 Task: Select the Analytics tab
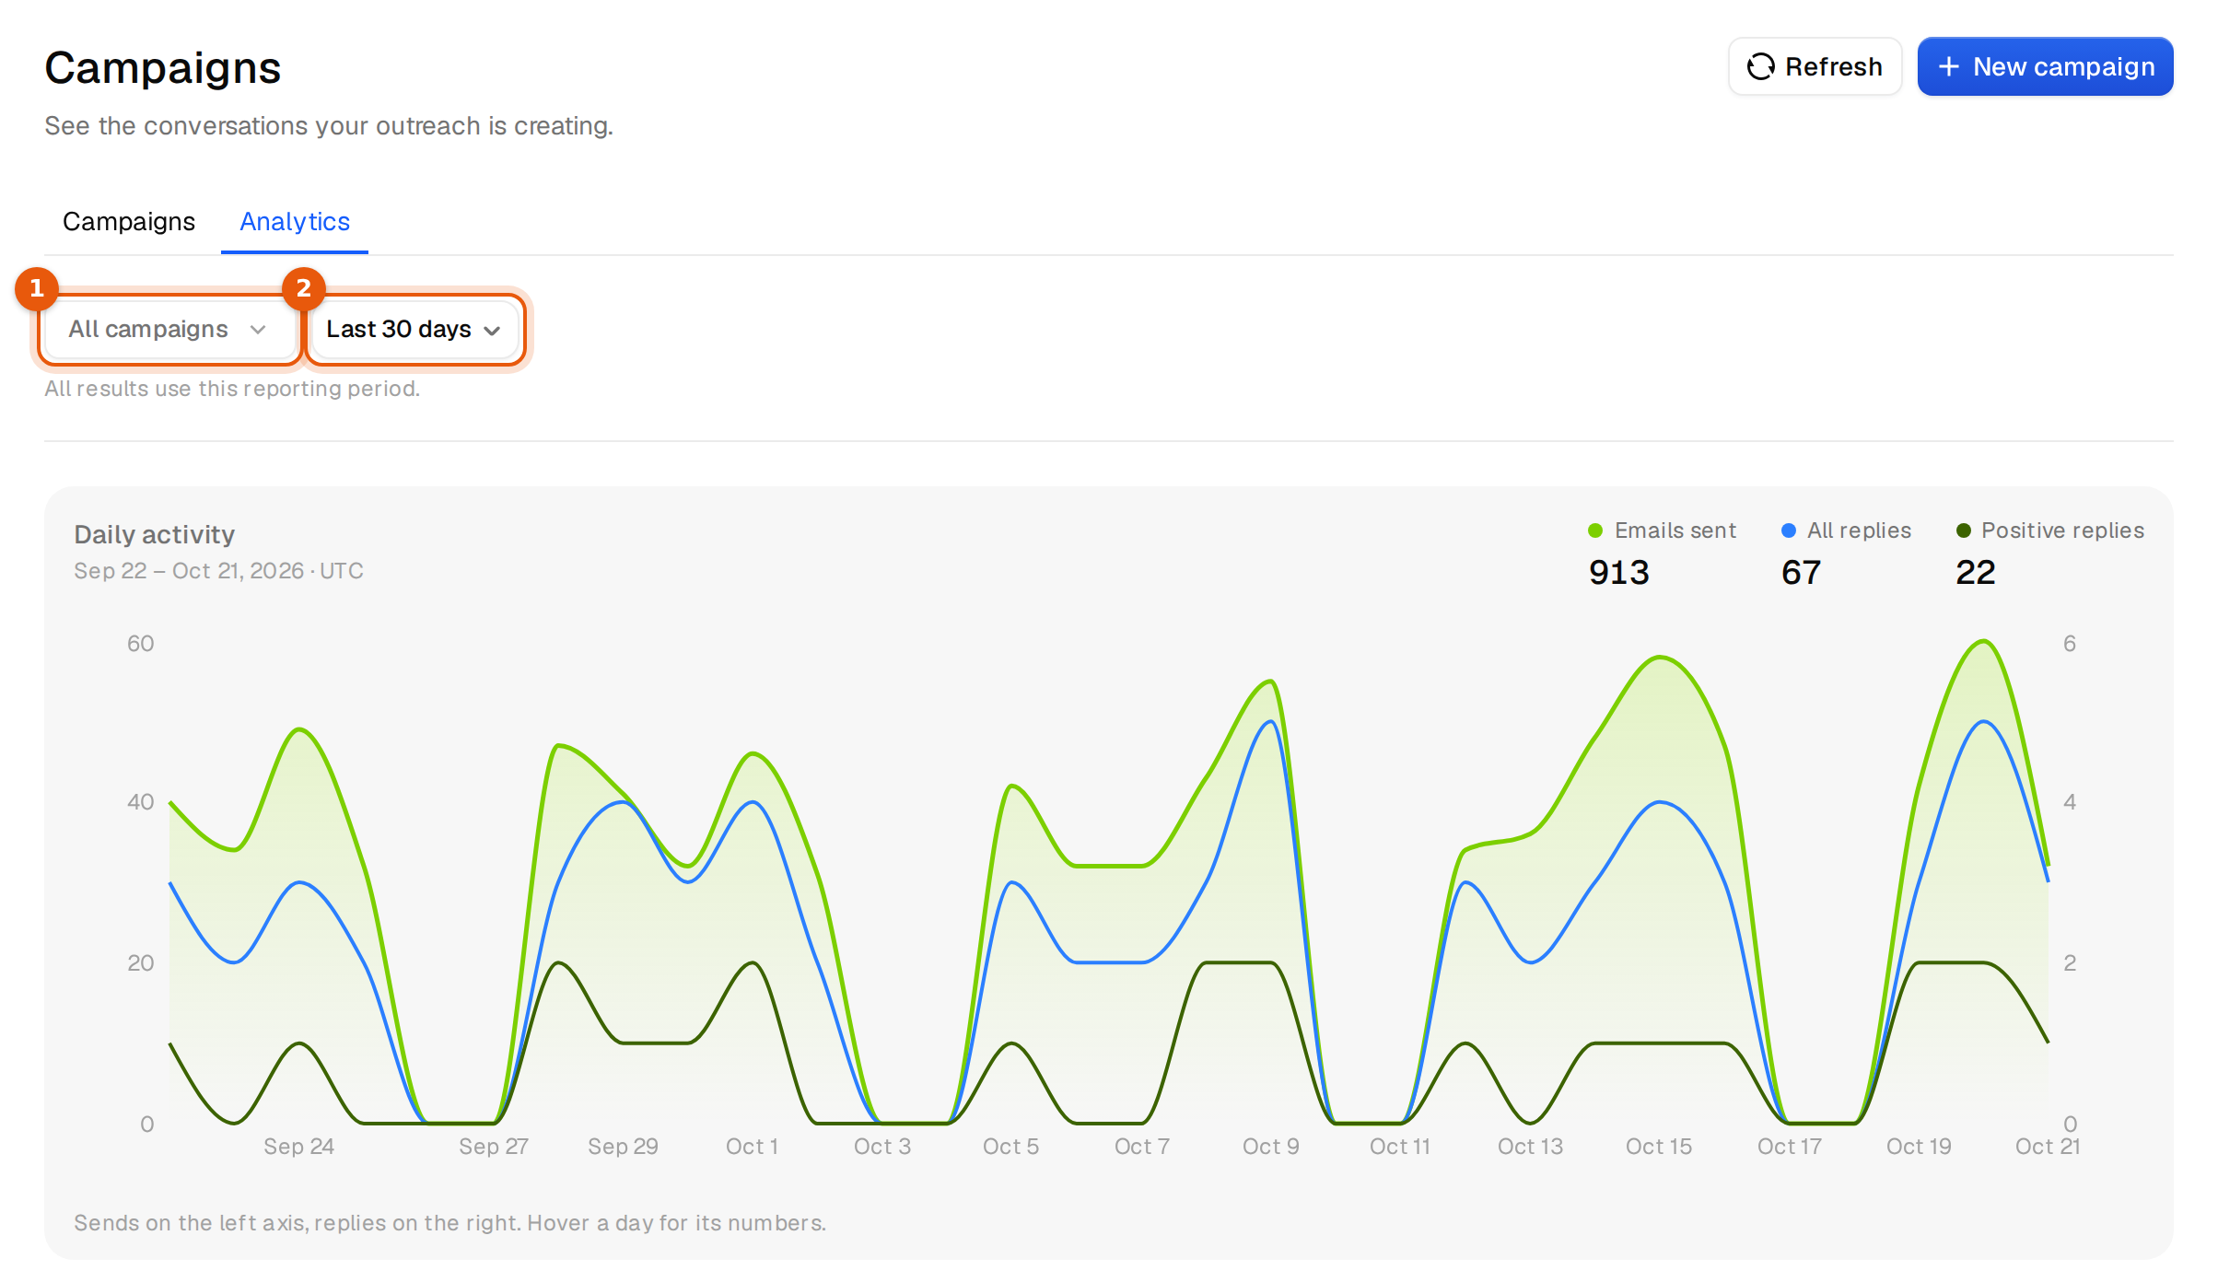coord(295,222)
